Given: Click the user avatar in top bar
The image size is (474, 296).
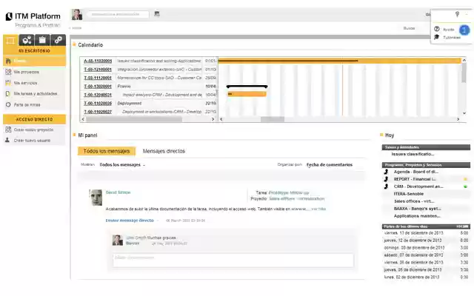Looking at the screenshot, I should tap(77, 14).
